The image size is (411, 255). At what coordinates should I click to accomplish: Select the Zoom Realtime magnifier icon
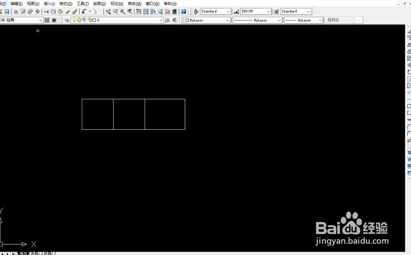115,11
